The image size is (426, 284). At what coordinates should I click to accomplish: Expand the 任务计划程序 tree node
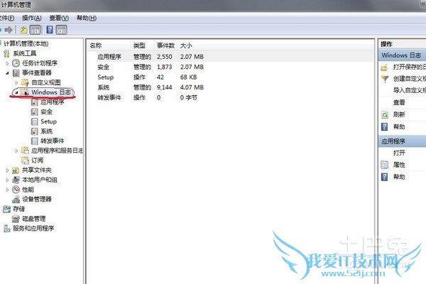[7, 63]
